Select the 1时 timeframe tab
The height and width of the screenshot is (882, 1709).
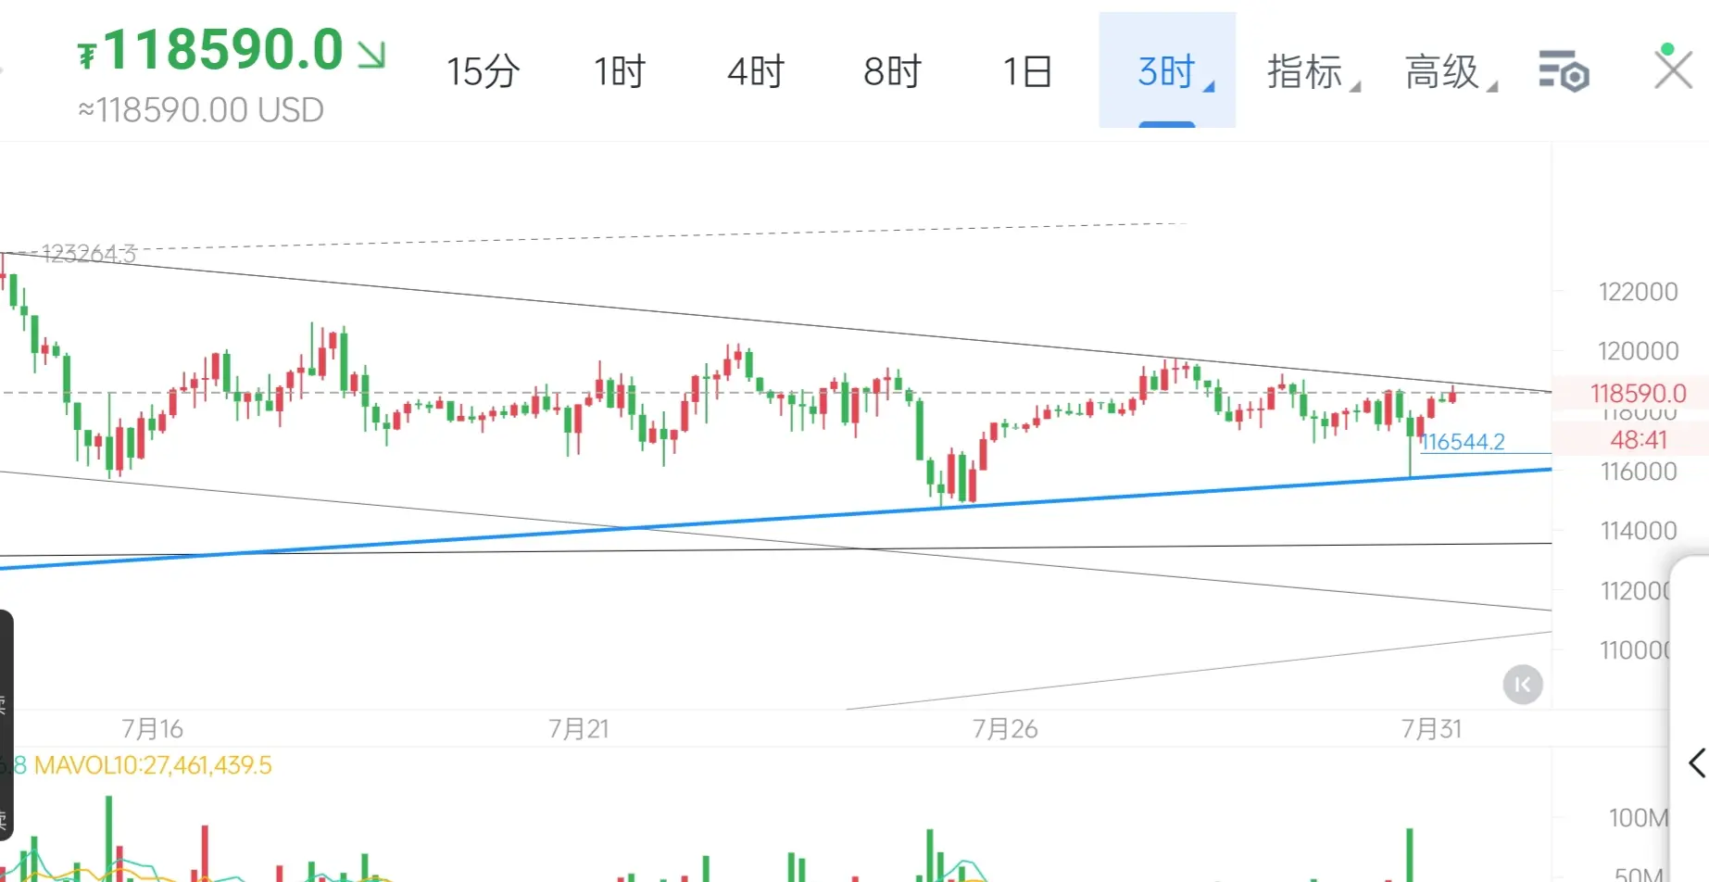[619, 71]
